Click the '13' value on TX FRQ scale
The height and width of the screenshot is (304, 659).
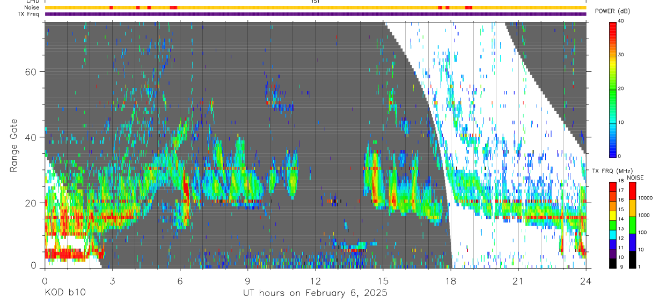(x=621, y=228)
